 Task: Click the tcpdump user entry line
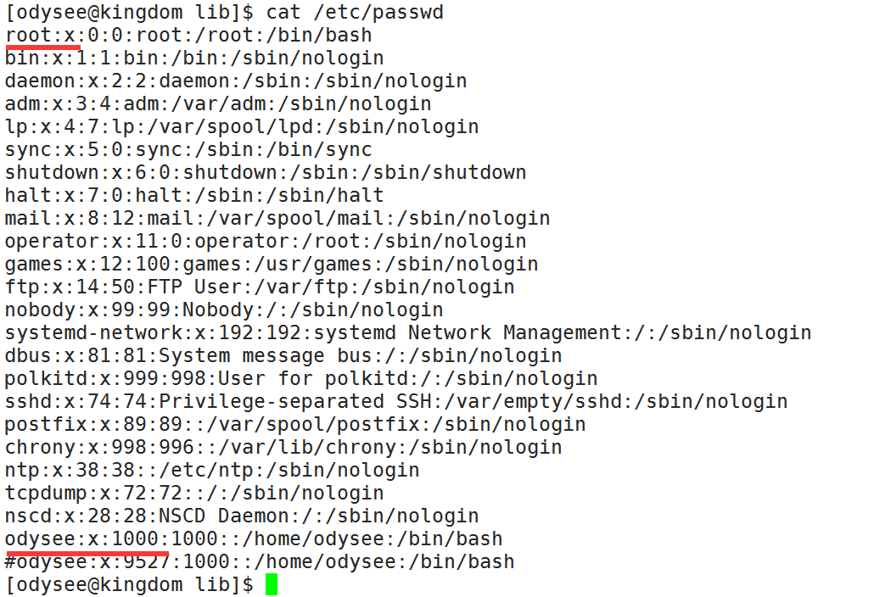point(194,494)
